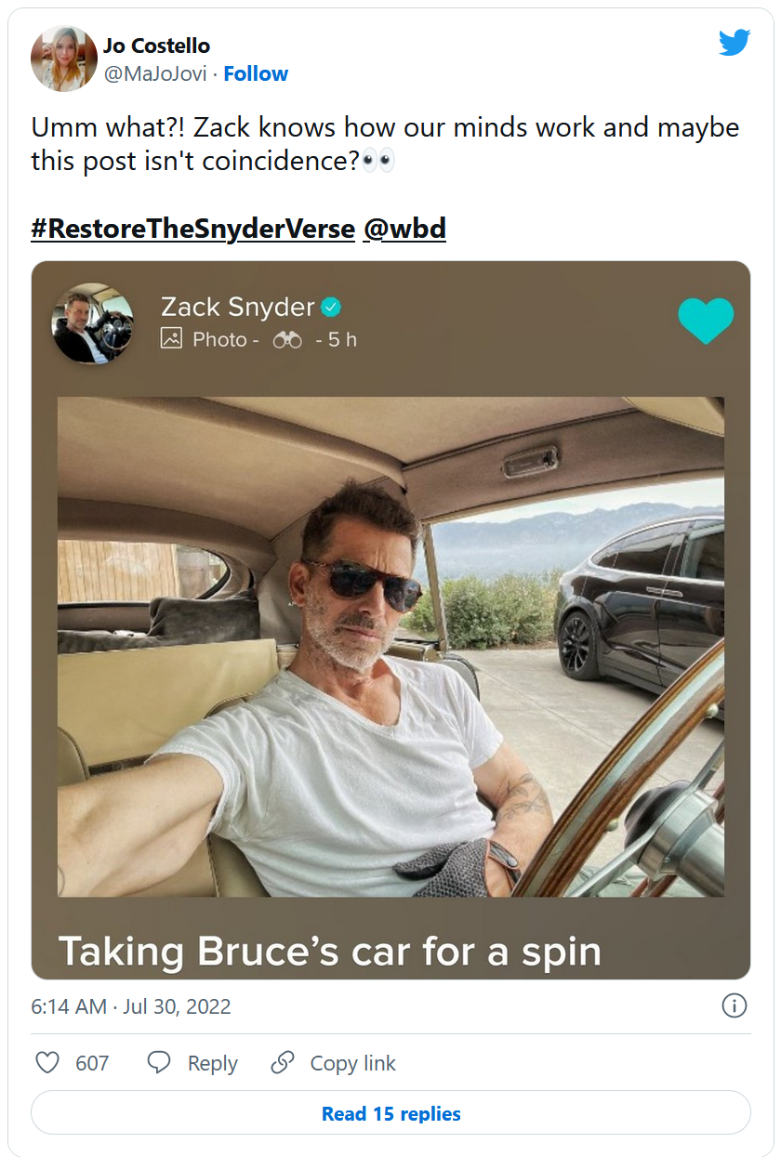The image size is (781, 1169).
Task: Click the Twitter bird logo
Action: point(734,42)
